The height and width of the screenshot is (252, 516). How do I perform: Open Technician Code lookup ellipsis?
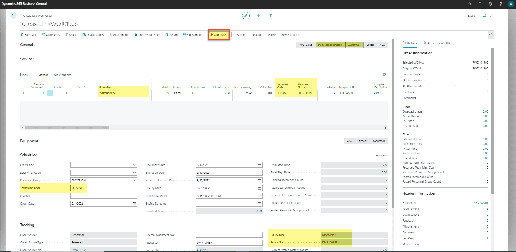tap(134, 188)
